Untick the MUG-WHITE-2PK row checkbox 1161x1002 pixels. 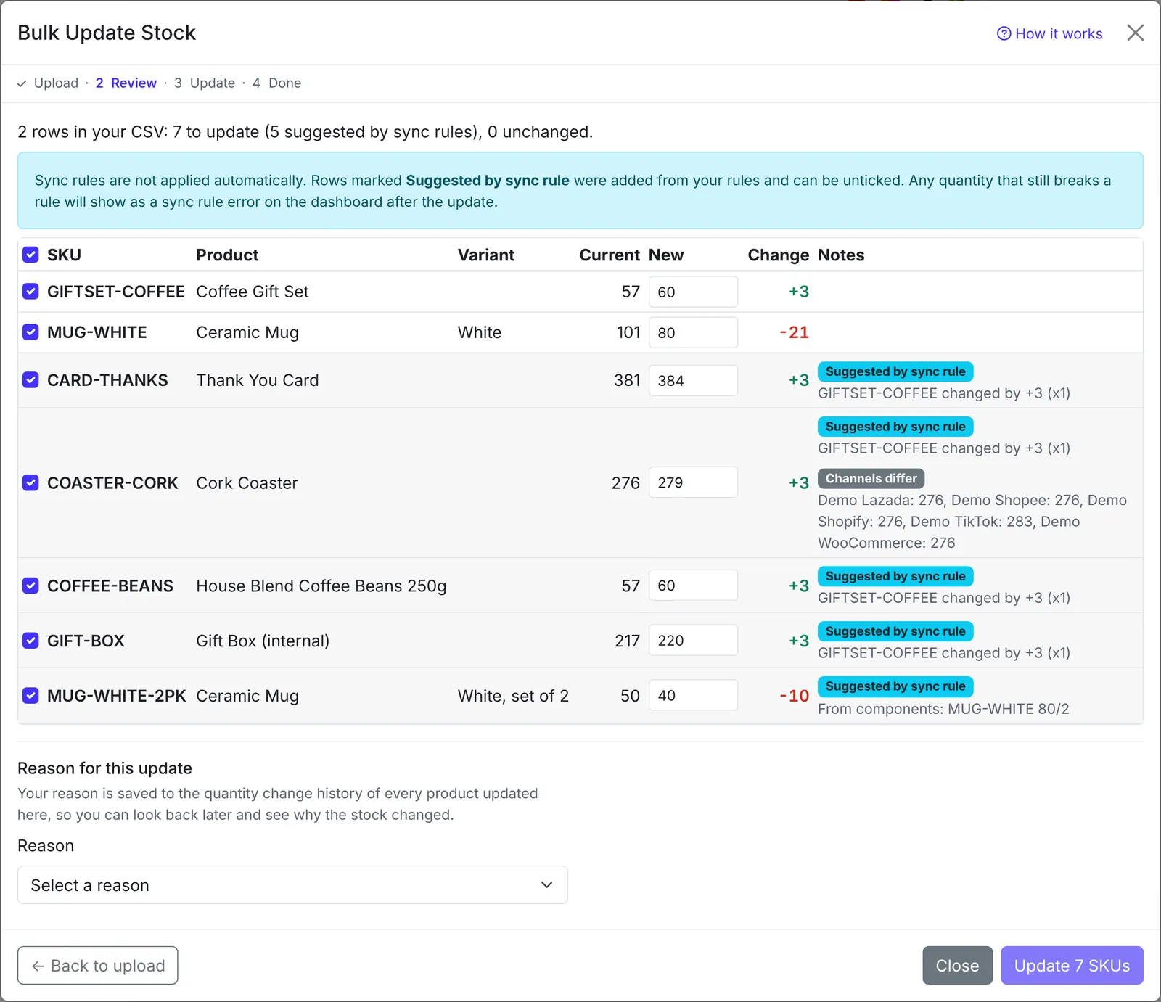(x=30, y=696)
